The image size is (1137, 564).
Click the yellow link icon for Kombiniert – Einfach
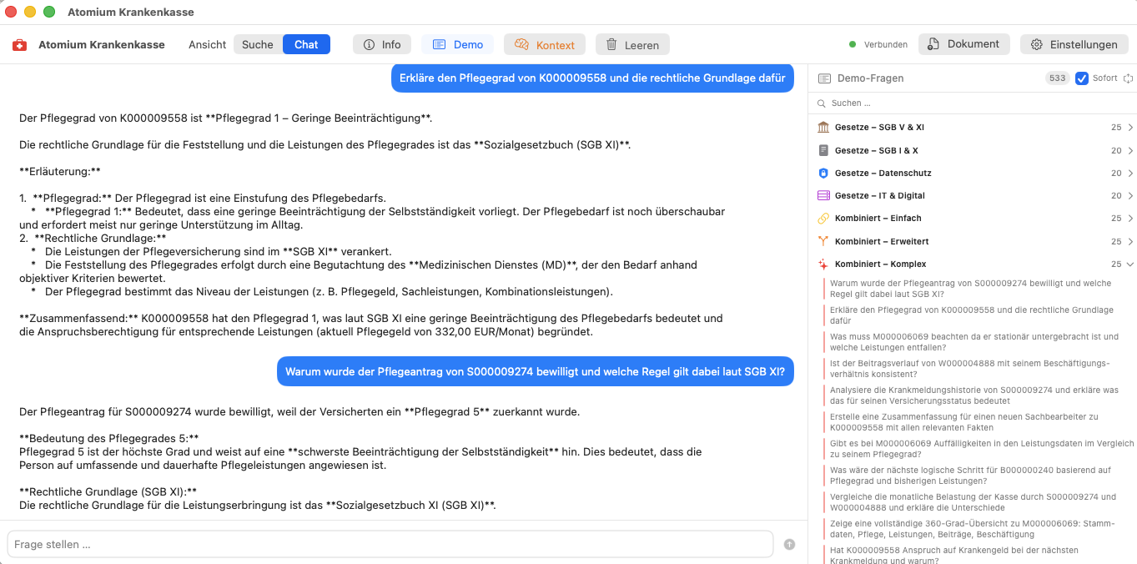coord(823,219)
